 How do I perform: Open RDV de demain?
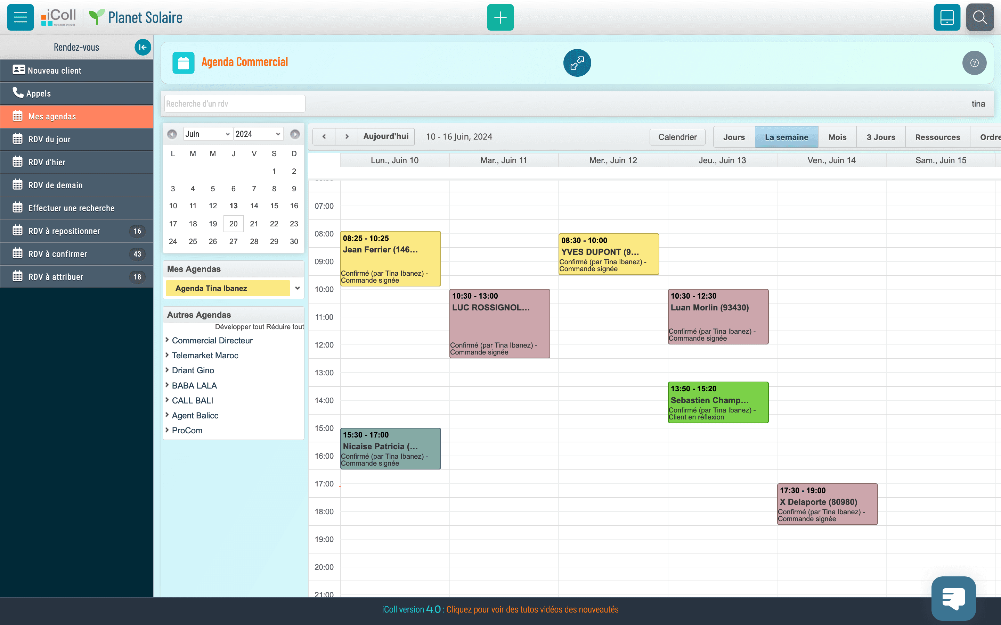click(x=76, y=185)
